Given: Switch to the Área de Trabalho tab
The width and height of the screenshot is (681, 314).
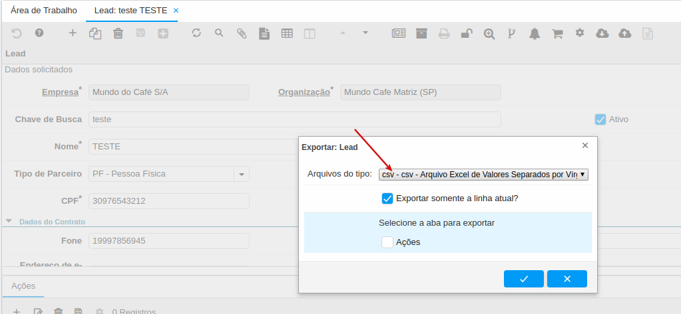Looking at the screenshot, I should pyautogui.click(x=44, y=11).
